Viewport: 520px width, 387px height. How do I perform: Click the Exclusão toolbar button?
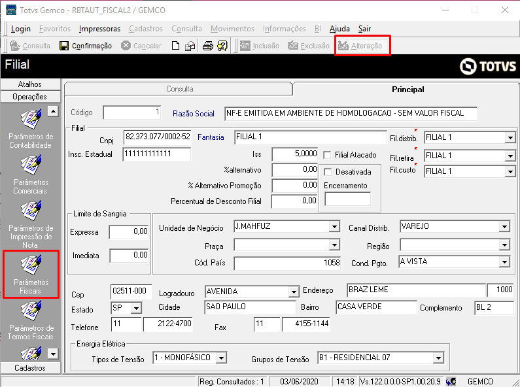309,46
